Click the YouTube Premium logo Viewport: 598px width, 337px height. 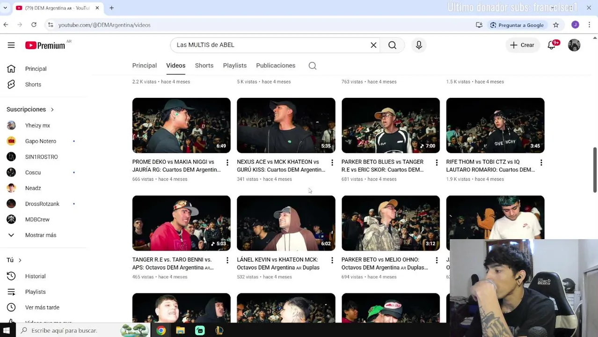click(45, 45)
